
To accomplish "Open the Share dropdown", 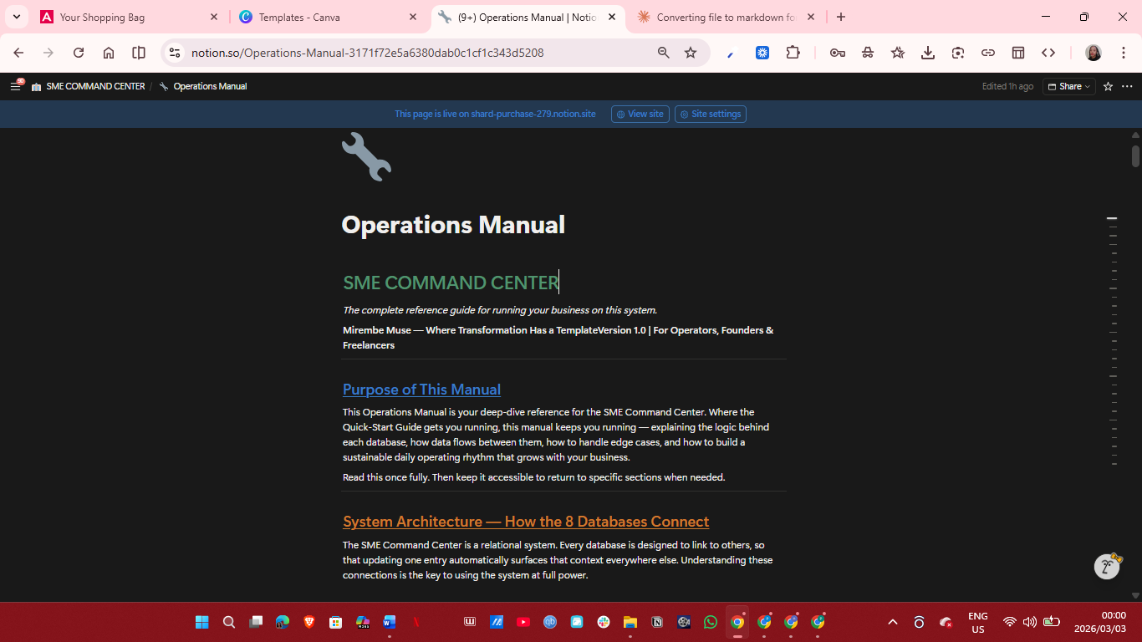I will point(1068,86).
